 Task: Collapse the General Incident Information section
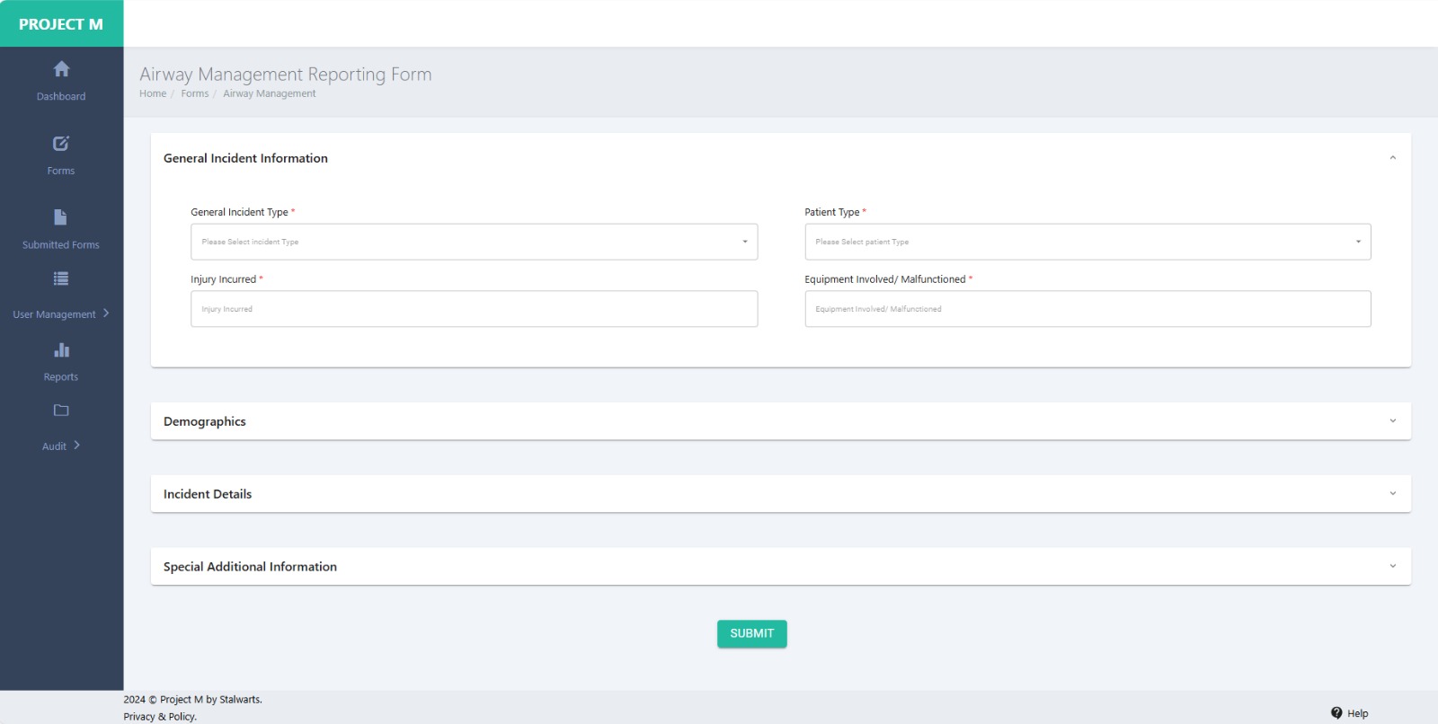point(1392,158)
